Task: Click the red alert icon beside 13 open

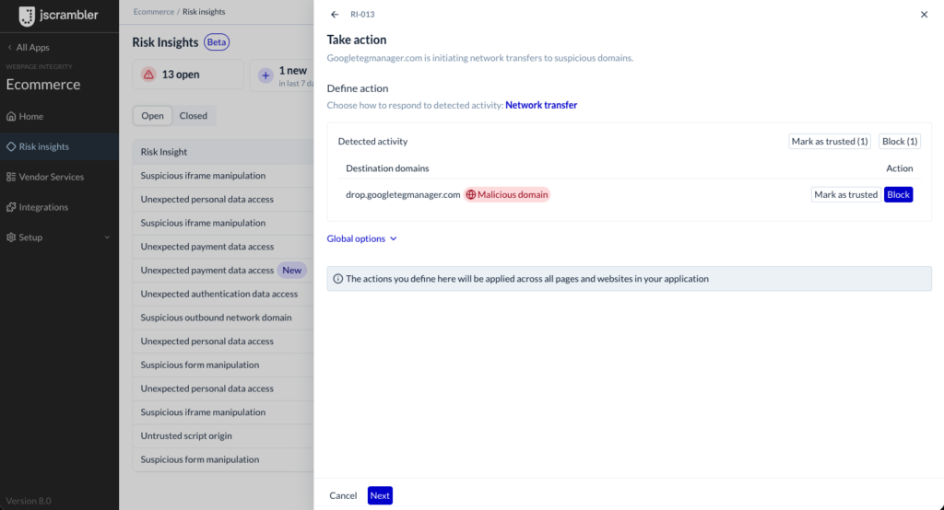Action: point(148,75)
